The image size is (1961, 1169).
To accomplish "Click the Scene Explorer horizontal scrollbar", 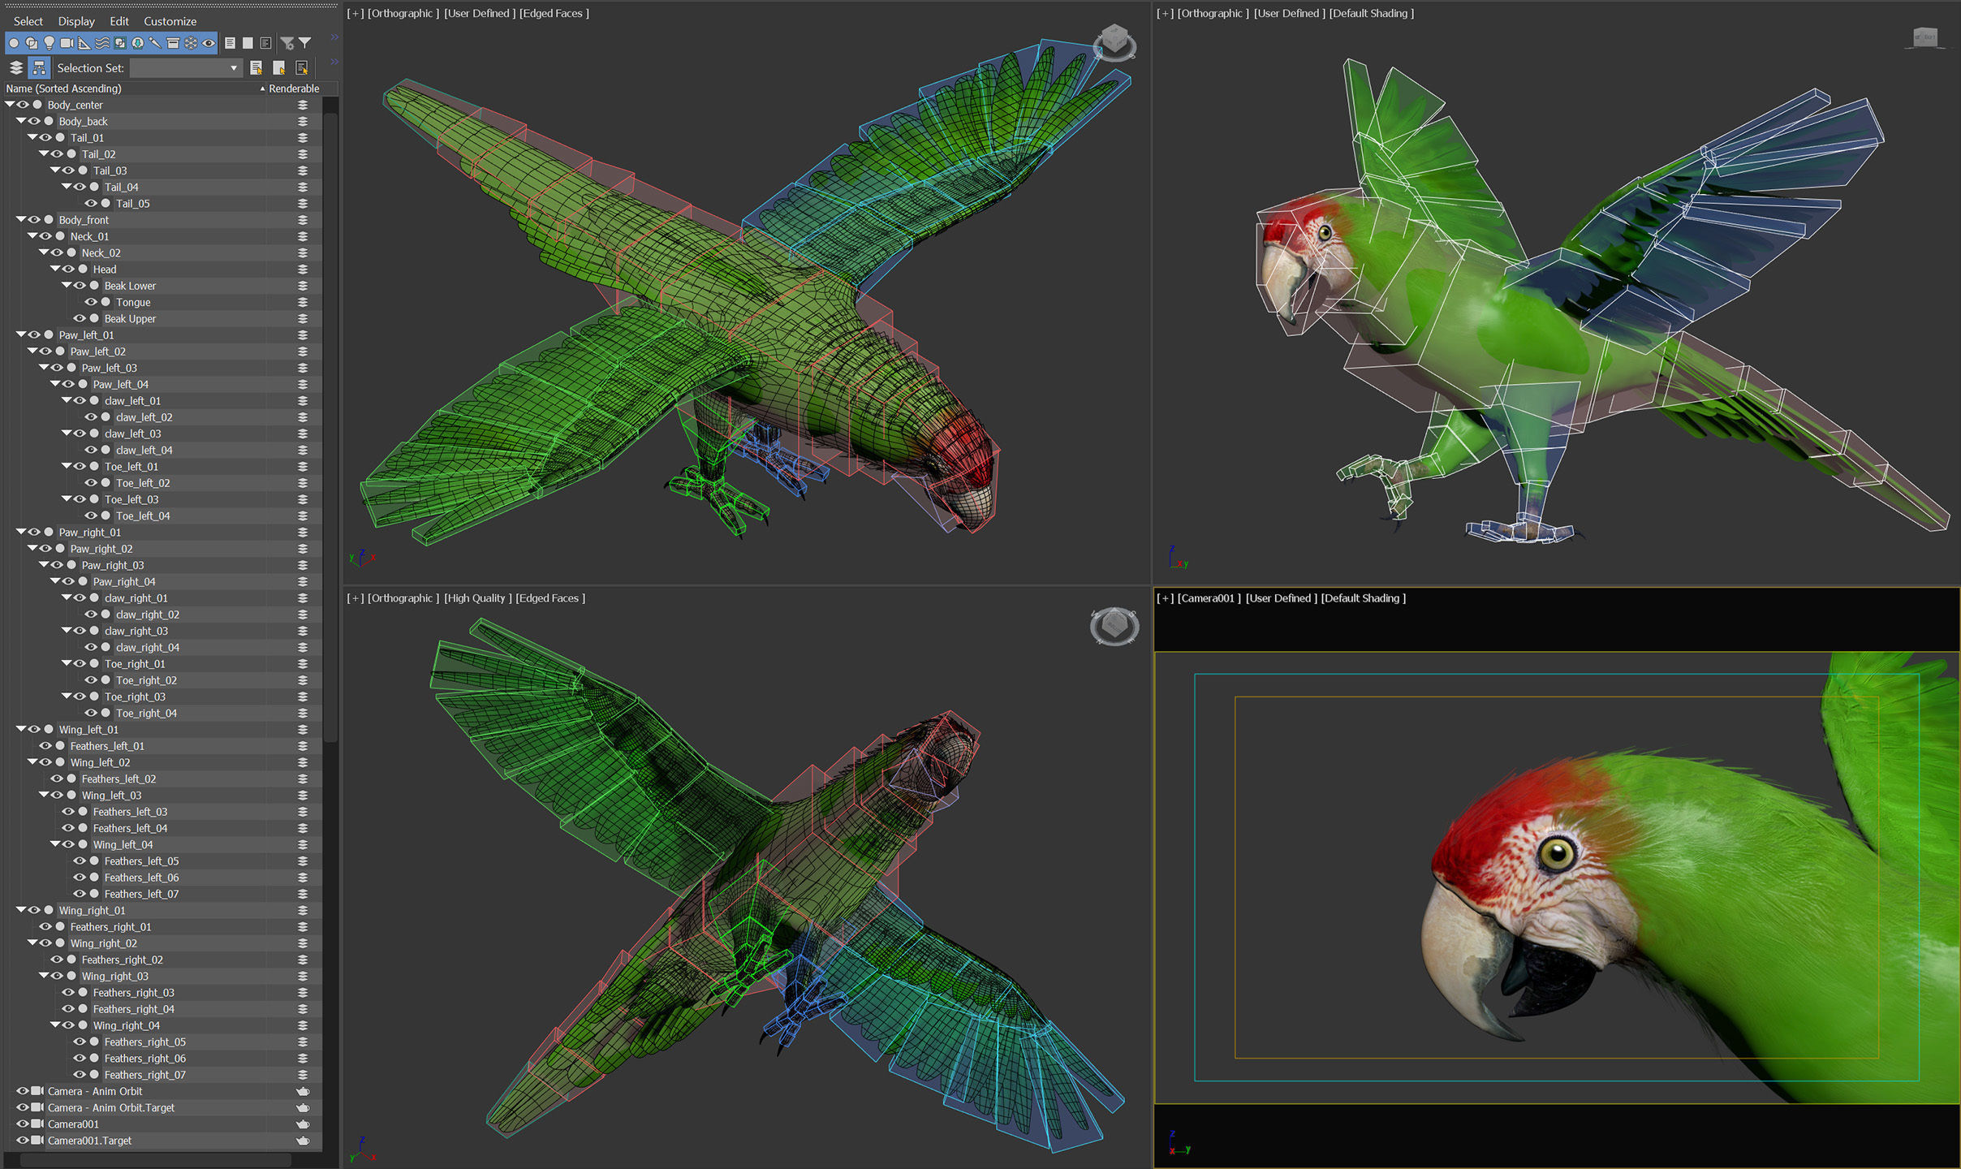I will (154, 1160).
